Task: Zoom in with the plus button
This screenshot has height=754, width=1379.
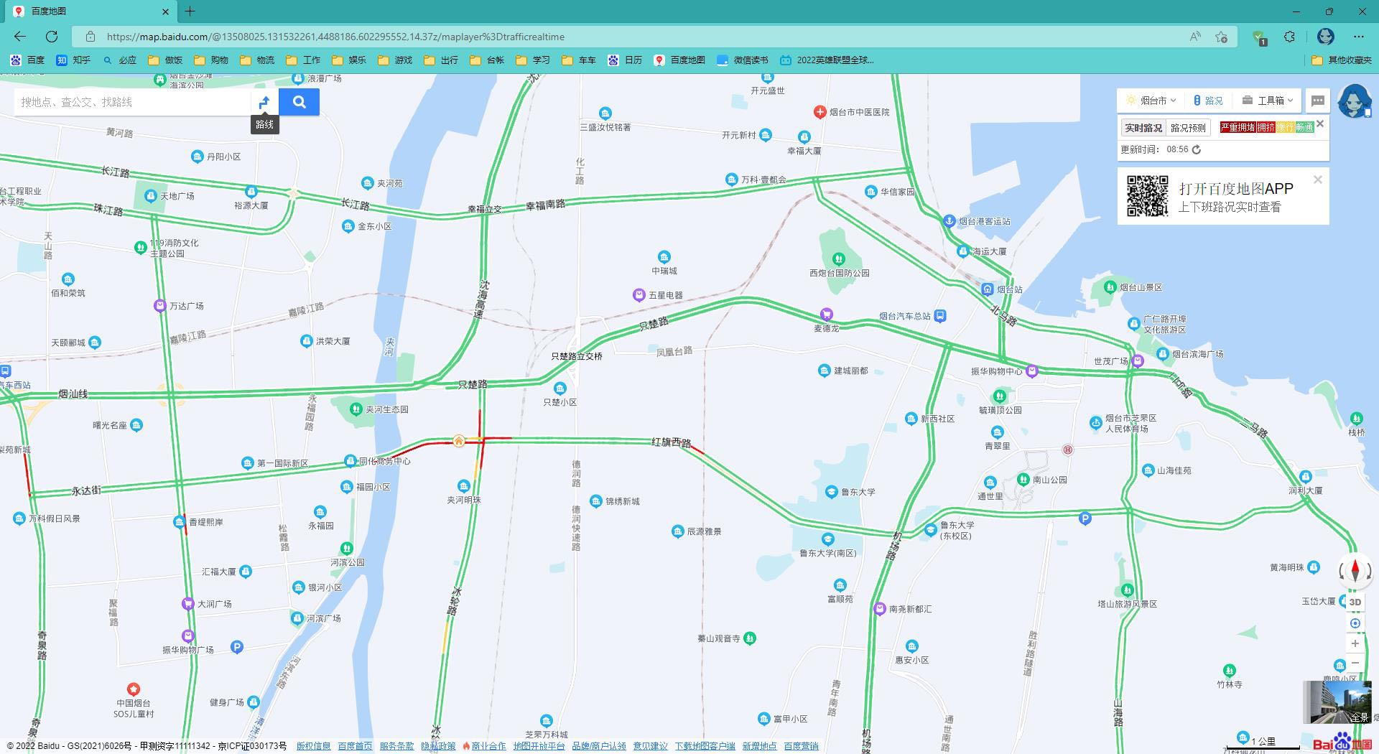Action: [1355, 643]
